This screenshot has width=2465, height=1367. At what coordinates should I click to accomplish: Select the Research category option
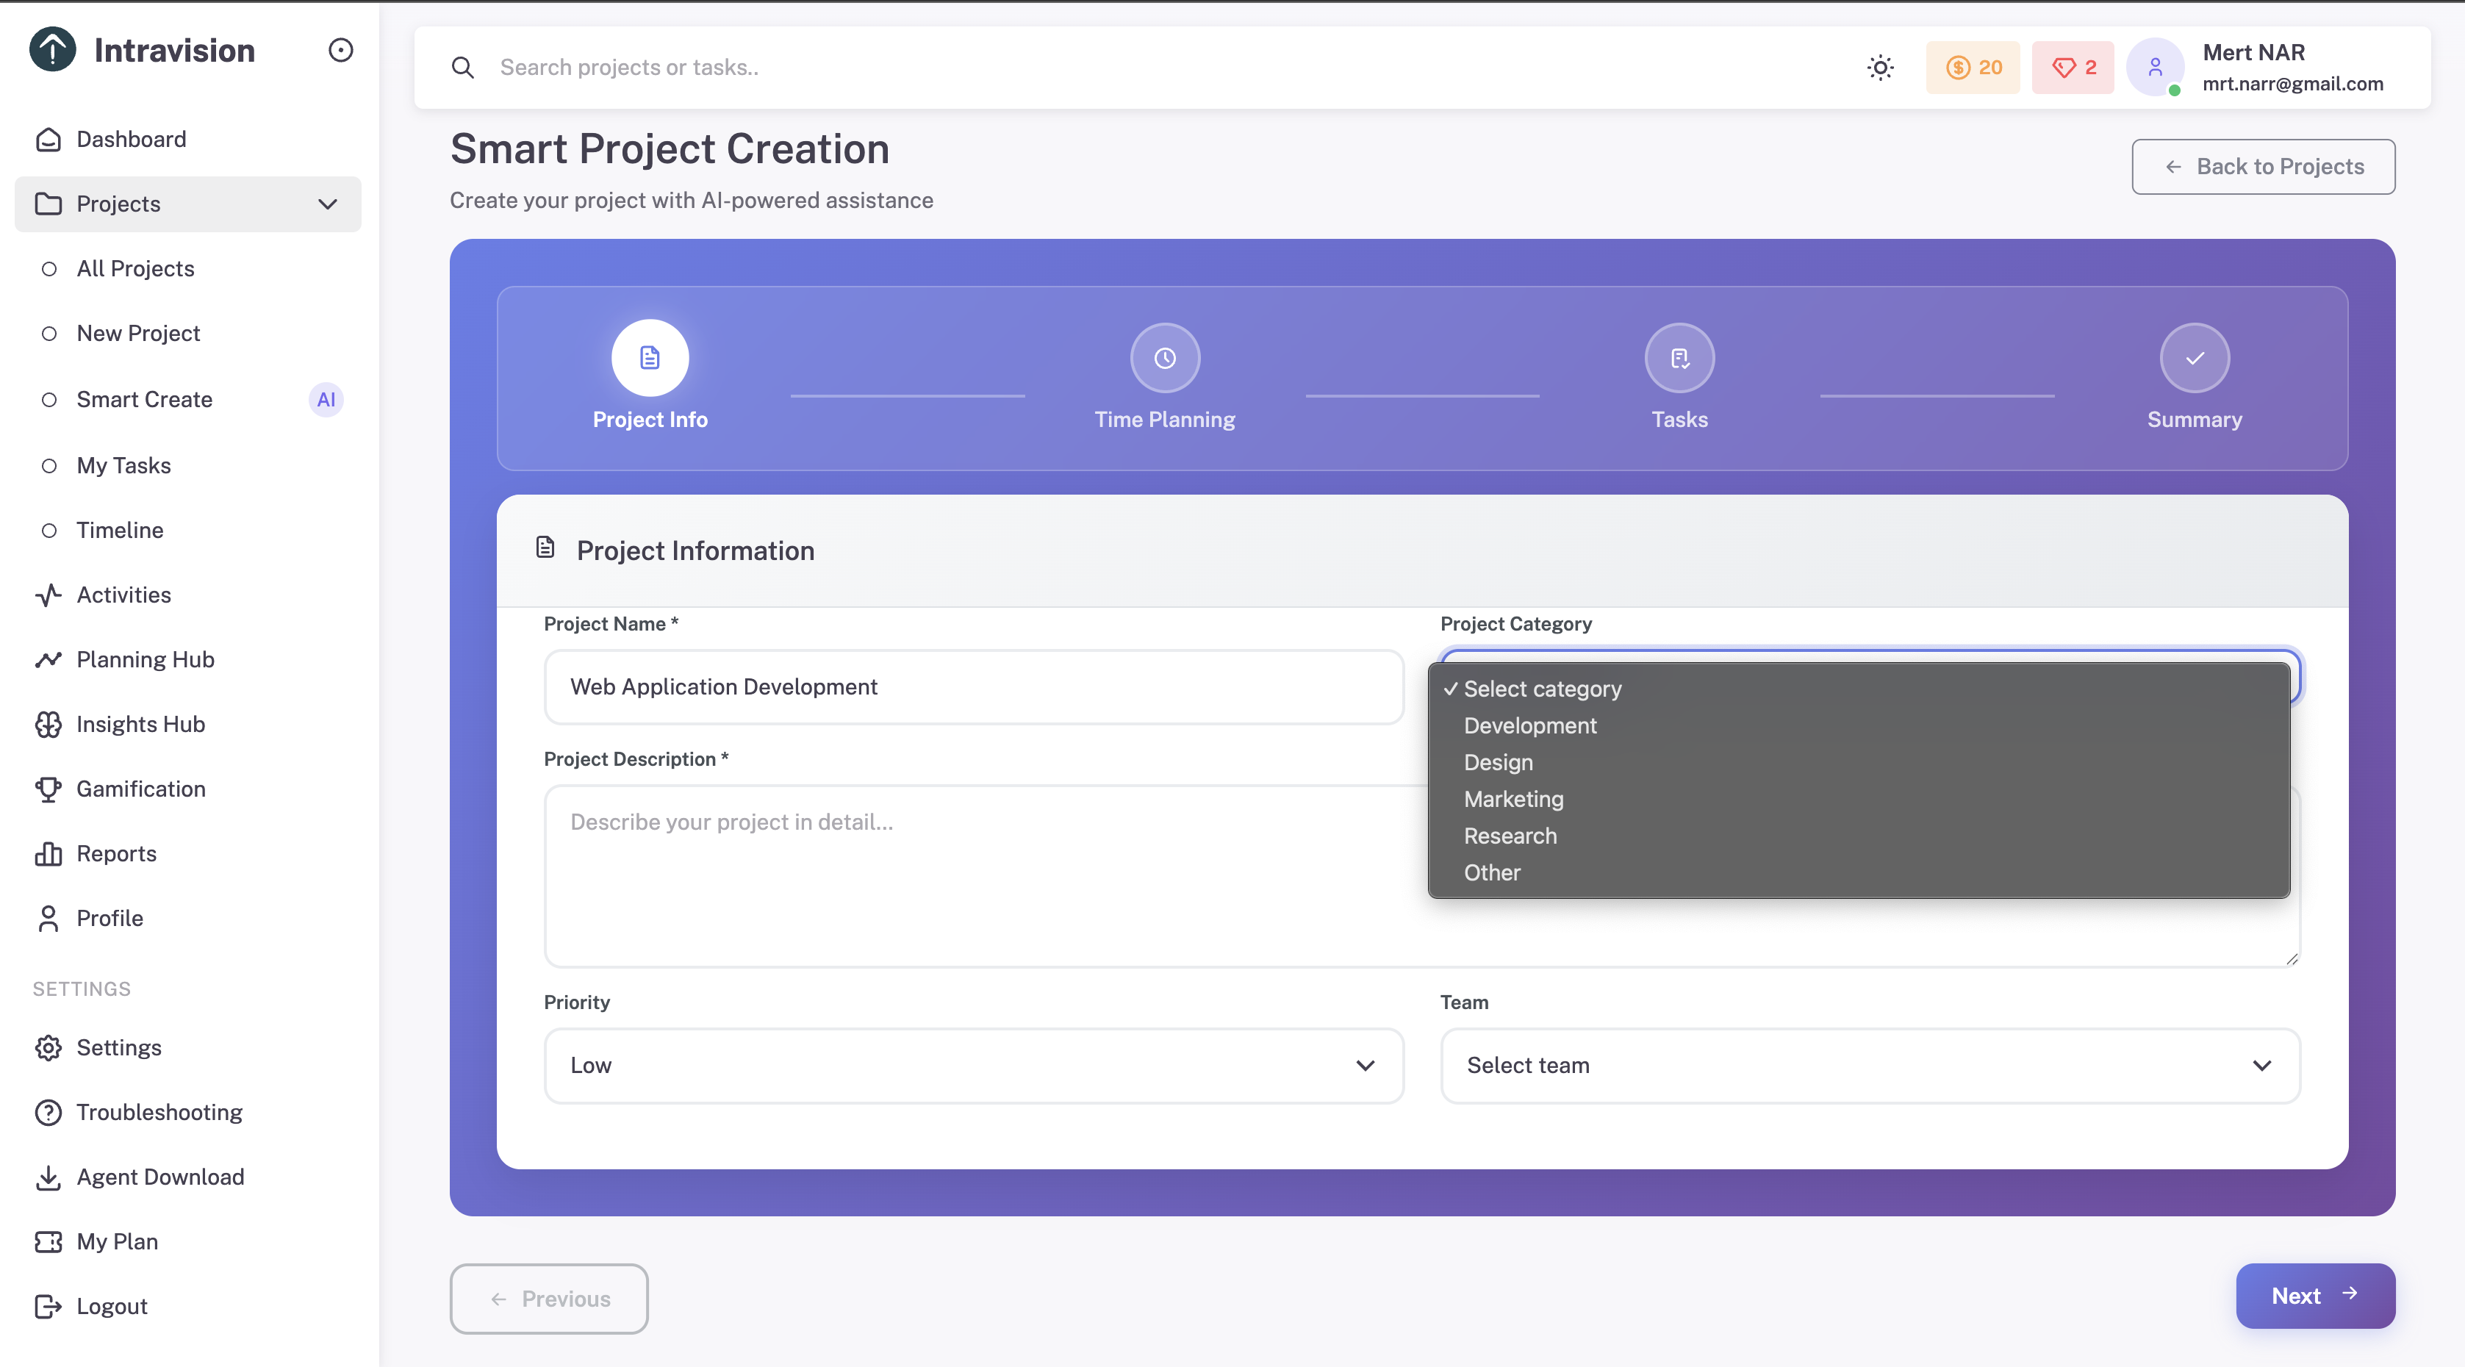(1510, 835)
